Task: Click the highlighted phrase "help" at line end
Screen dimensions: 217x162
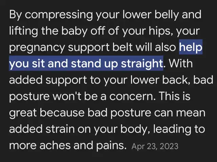Action: [191, 47]
